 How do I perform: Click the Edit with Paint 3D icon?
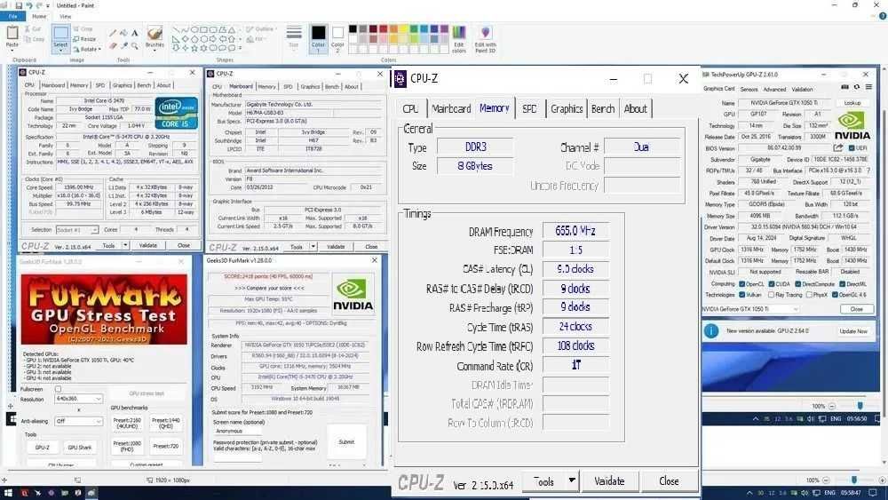pos(486,33)
